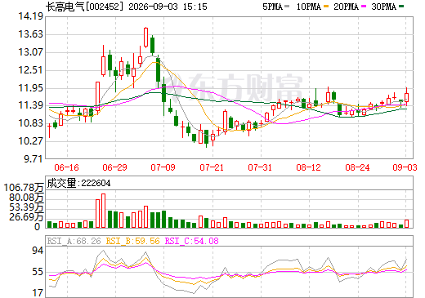Click the RSI_A:68.26 indicator label
The height and width of the screenshot is (298, 425).
(x=74, y=241)
